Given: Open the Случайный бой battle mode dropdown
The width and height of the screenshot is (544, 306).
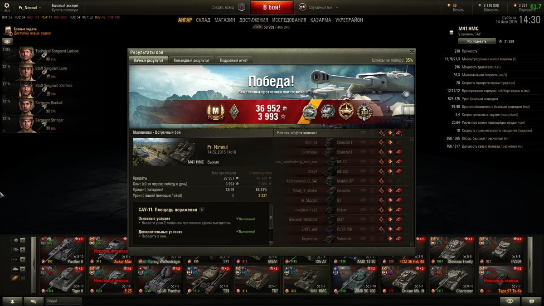Looking at the screenshot, I should click(318, 7).
